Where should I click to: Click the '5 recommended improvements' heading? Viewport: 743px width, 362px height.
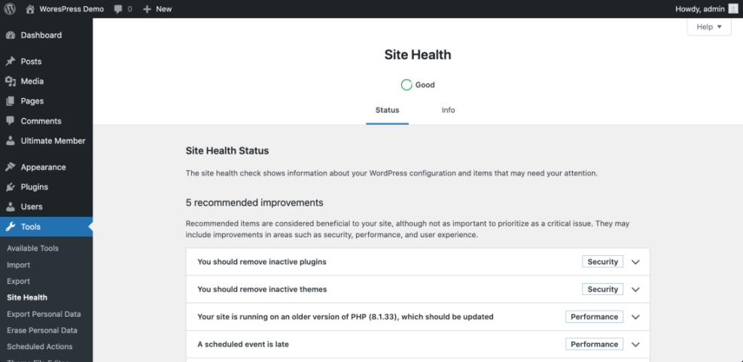(254, 202)
